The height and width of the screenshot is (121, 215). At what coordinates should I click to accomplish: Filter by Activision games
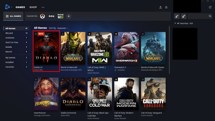[16, 38]
